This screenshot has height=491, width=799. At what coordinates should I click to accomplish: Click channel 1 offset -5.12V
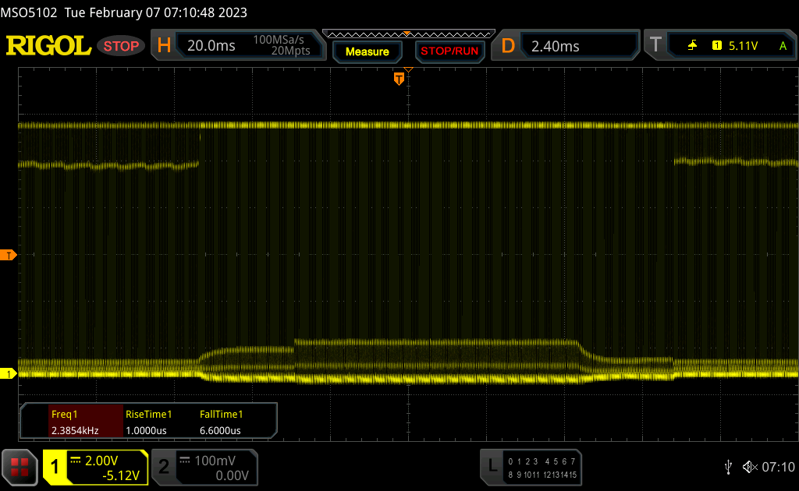tap(121, 475)
